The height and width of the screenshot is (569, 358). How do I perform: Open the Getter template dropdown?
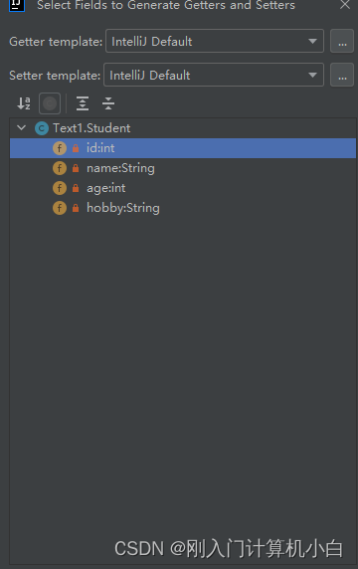click(215, 41)
